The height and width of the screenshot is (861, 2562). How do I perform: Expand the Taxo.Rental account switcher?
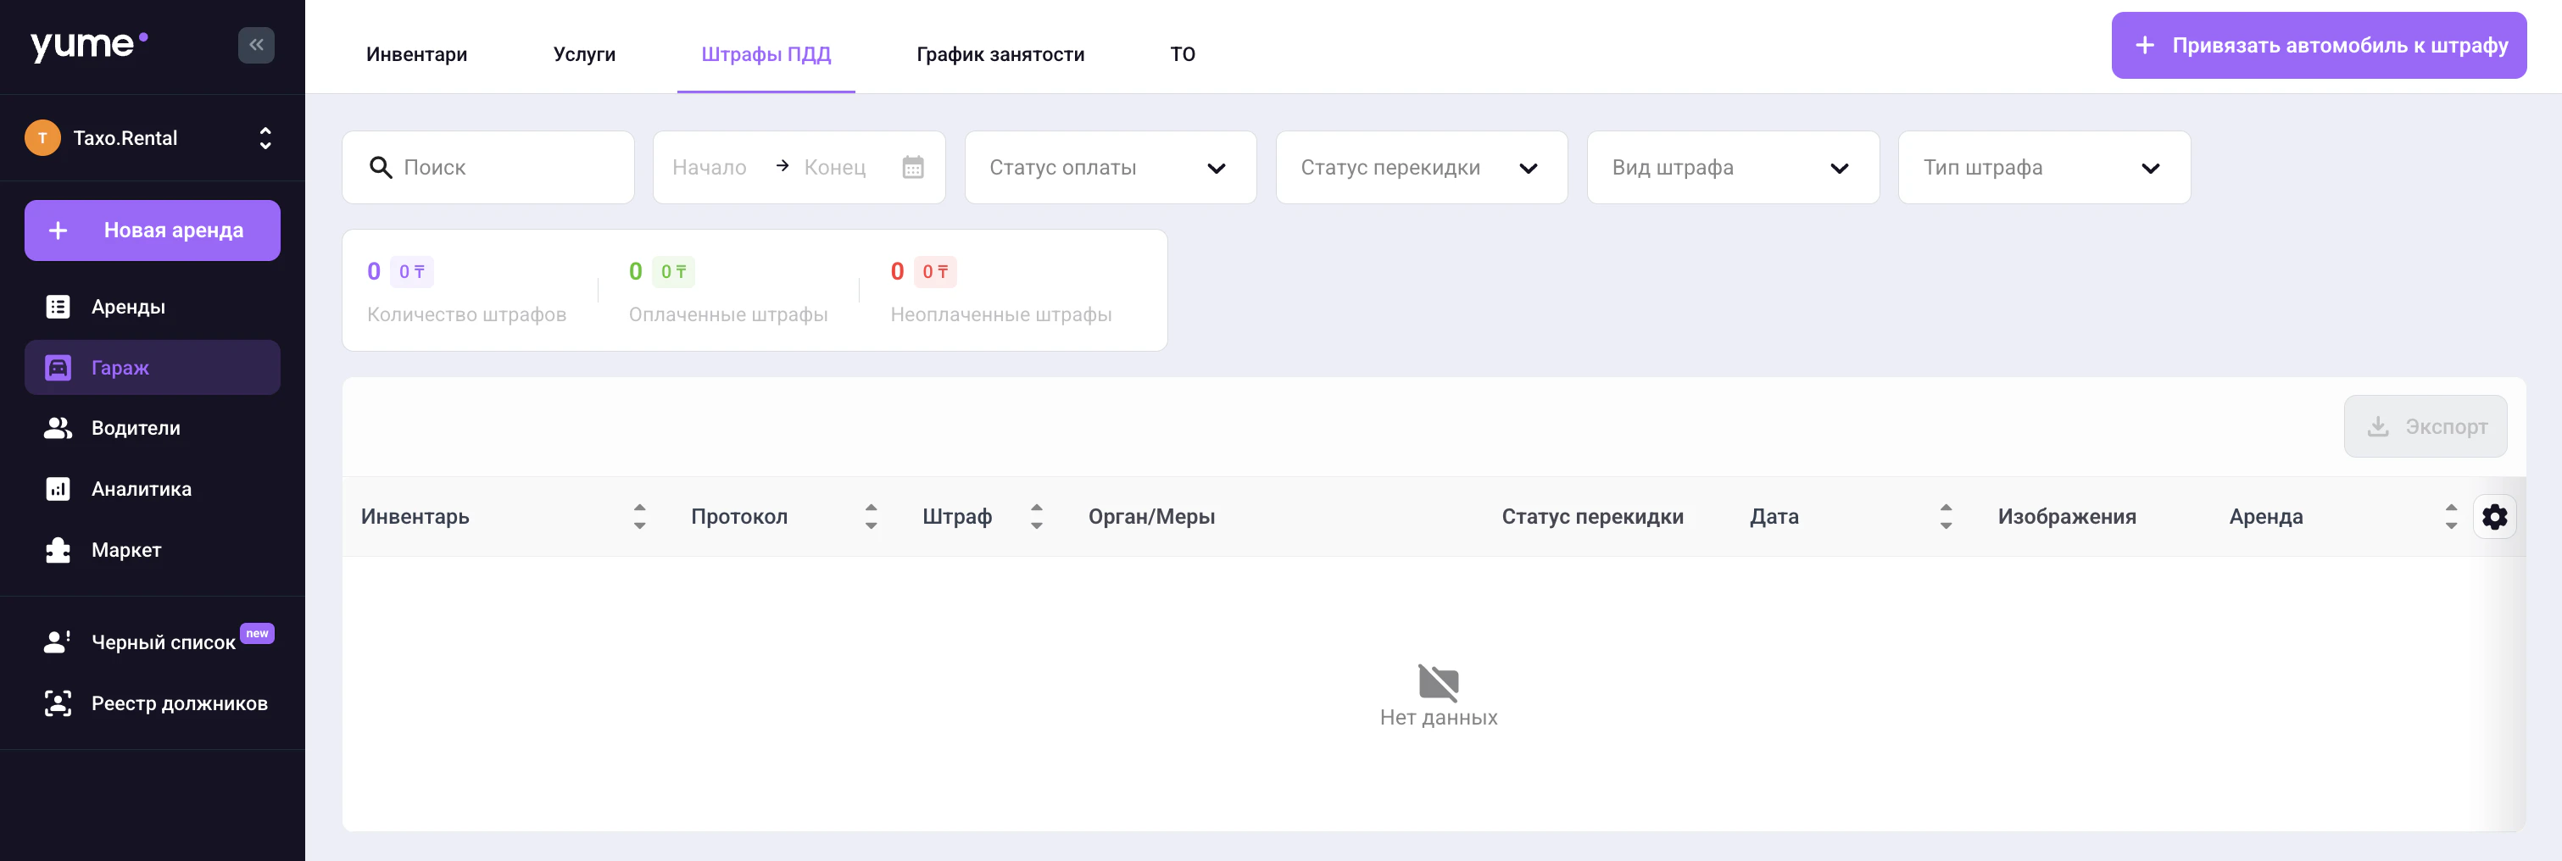[265, 137]
